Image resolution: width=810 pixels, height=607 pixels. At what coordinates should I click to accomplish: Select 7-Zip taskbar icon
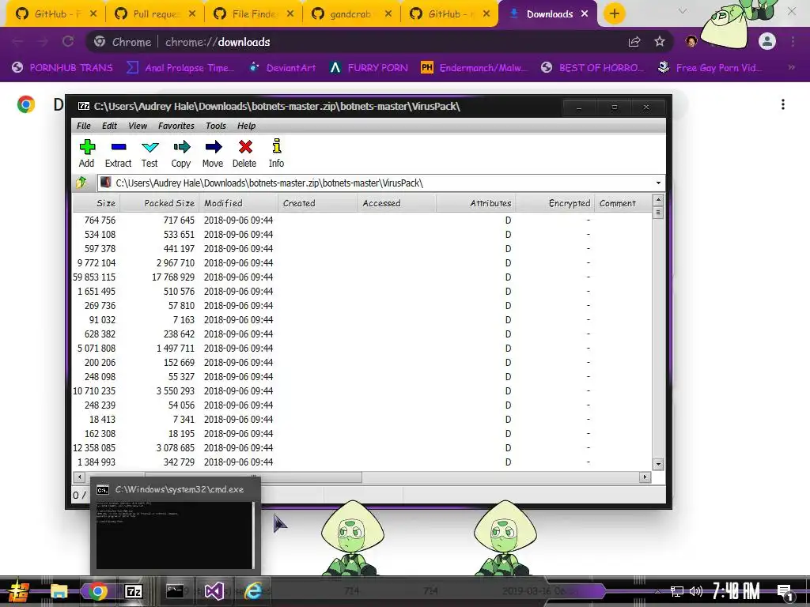click(134, 591)
